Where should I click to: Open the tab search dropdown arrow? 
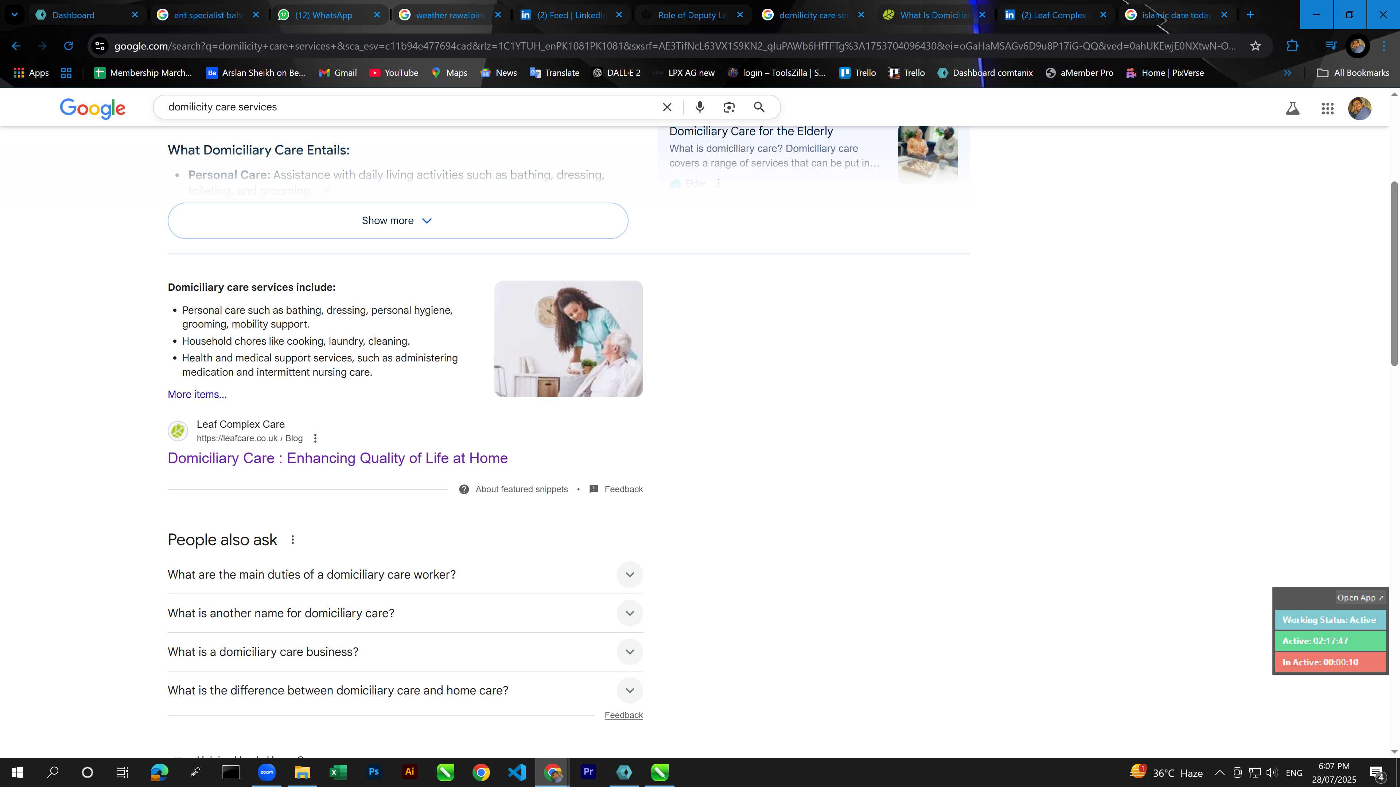click(15, 15)
